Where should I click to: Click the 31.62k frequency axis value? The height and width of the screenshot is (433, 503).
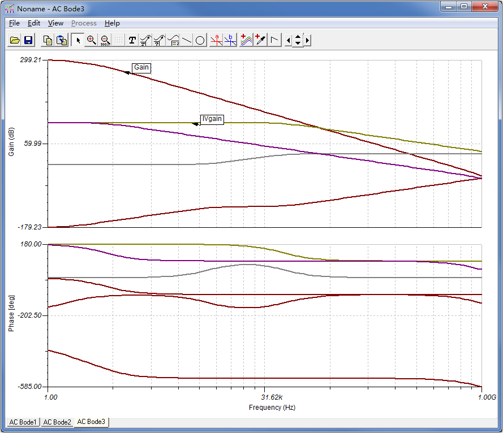(x=272, y=397)
